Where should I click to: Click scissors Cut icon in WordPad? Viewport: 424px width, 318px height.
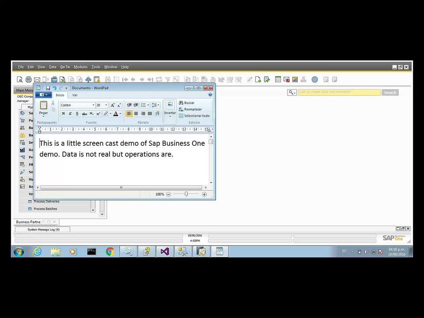click(53, 103)
